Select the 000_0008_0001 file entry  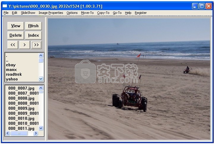click(x=23, y=103)
